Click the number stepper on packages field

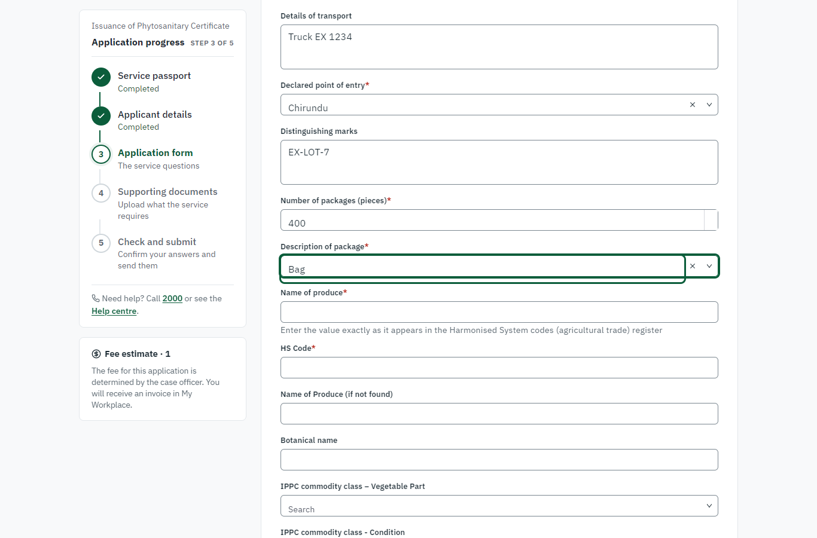(711, 220)
